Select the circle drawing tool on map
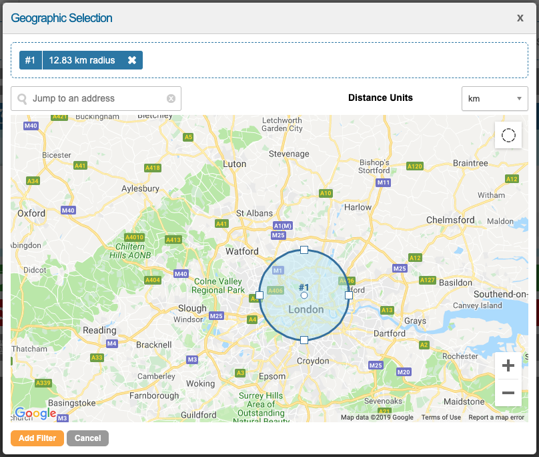This screenshot has height=457, width=539. (508, 136)
